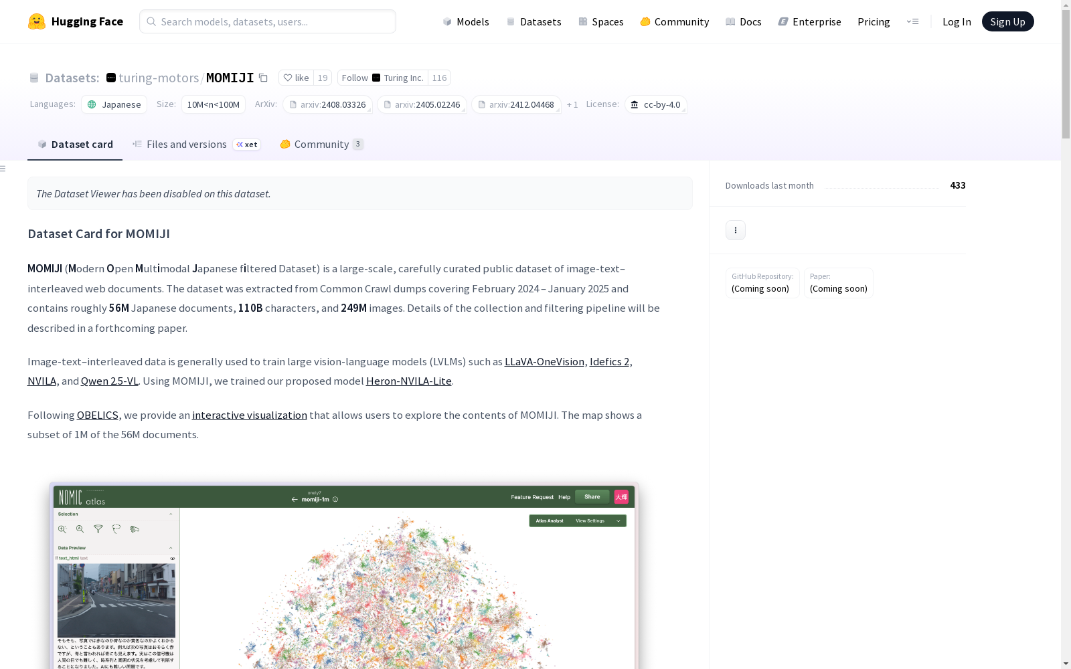The width and height of the screenshot is (1071, 669).
Task: Click the heart like button
Action: coord(296,78)
